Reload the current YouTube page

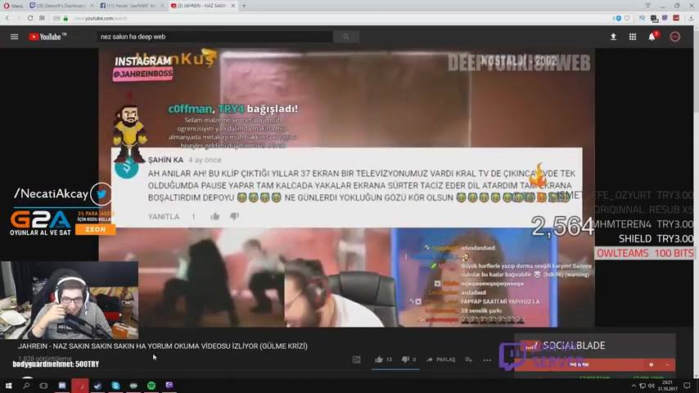click(29, 18)
